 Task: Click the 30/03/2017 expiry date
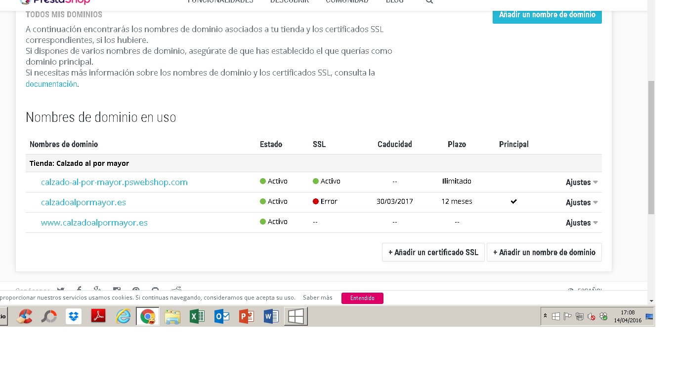pyautogui.click(x=395, y=201)
